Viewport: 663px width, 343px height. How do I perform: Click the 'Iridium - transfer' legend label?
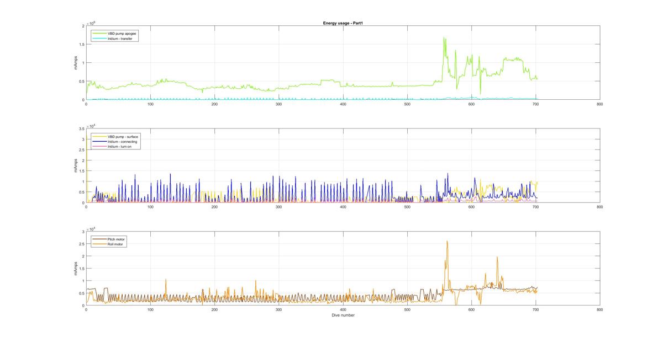[x=120, y=39]
